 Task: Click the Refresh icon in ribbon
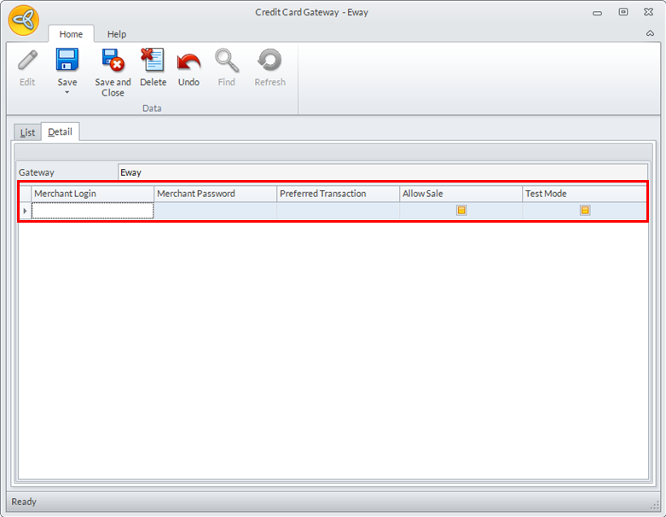click(x=269, y=61)
